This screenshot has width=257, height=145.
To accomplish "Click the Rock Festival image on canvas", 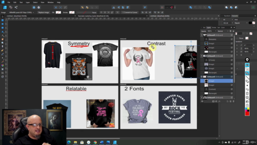I will 174,108.
